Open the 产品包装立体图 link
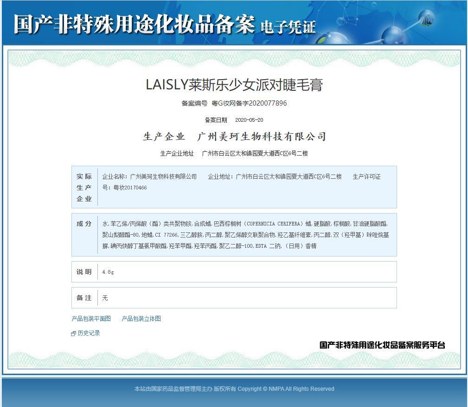468x407 pixels. coord(141,319)
